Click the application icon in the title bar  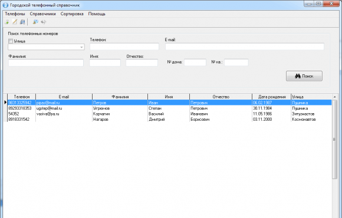click(x=5, y=5)
